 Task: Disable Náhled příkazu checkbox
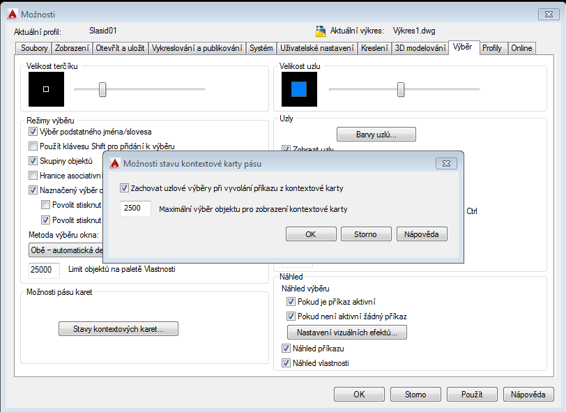[x=286, y=348]
